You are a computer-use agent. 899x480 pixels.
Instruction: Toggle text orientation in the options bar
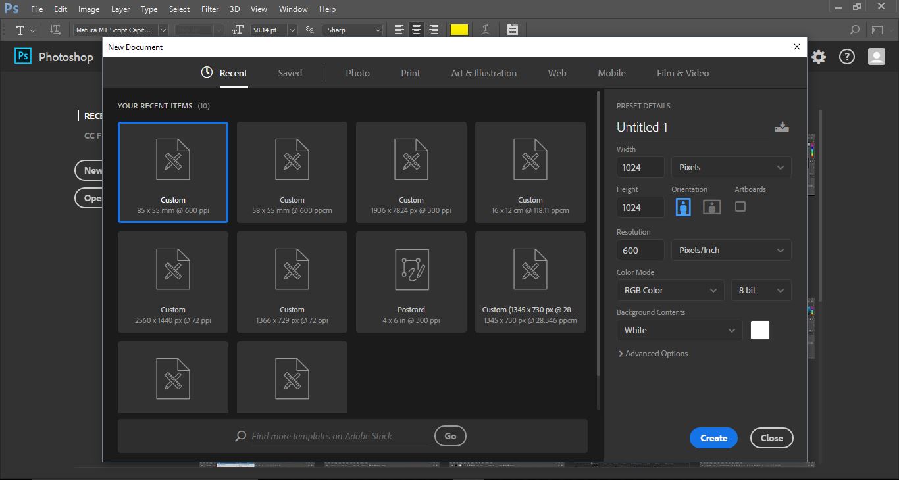click(55, 30)
